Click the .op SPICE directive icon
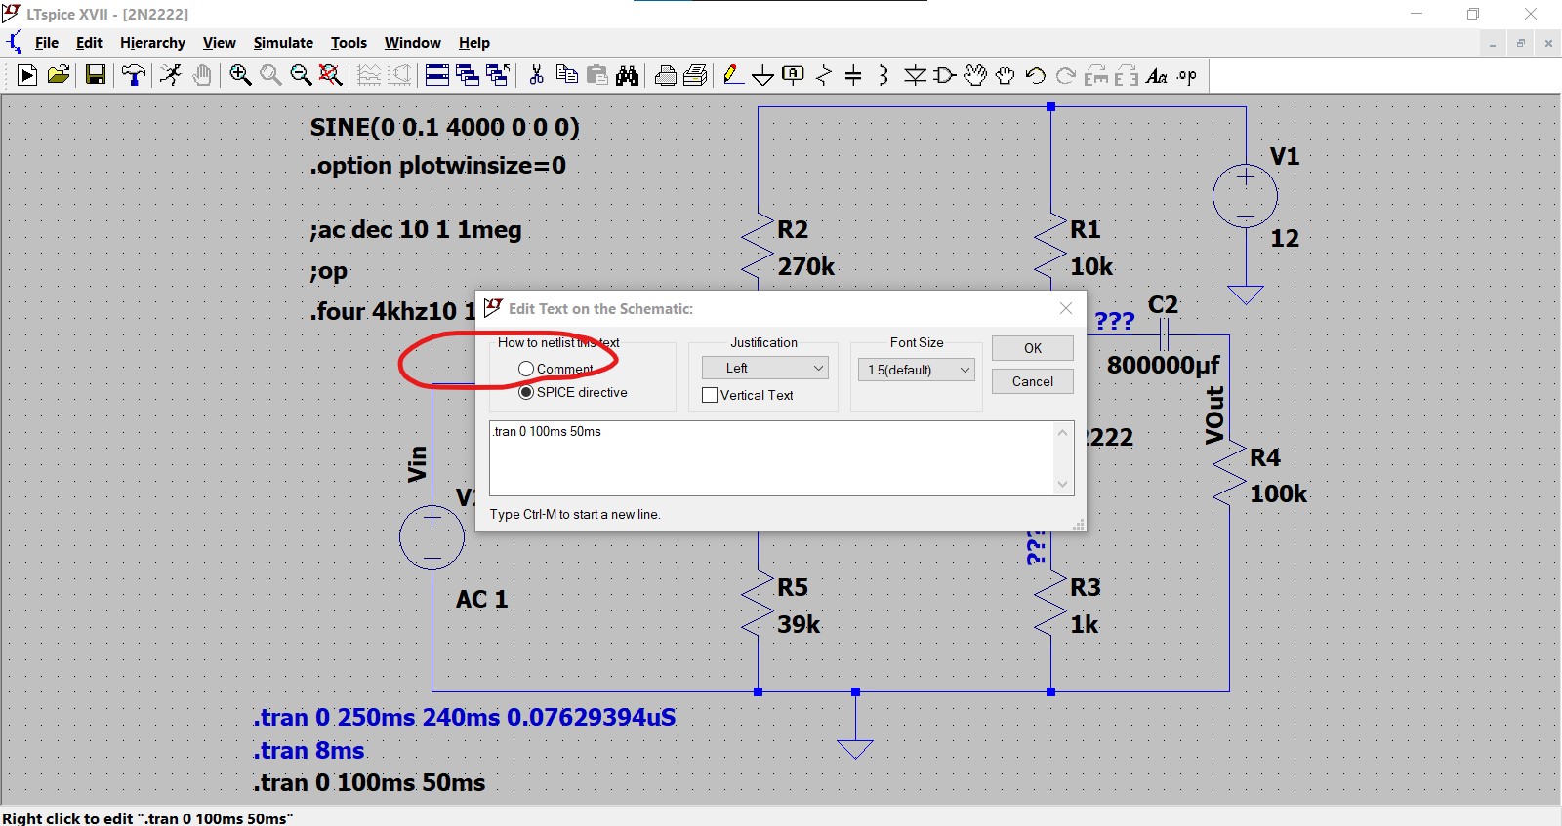This screenshot has height=826, width=1562. [x=1187, y=75]
